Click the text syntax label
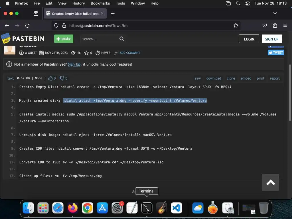The height and width of the screenshot is (219, 292). 11,78
